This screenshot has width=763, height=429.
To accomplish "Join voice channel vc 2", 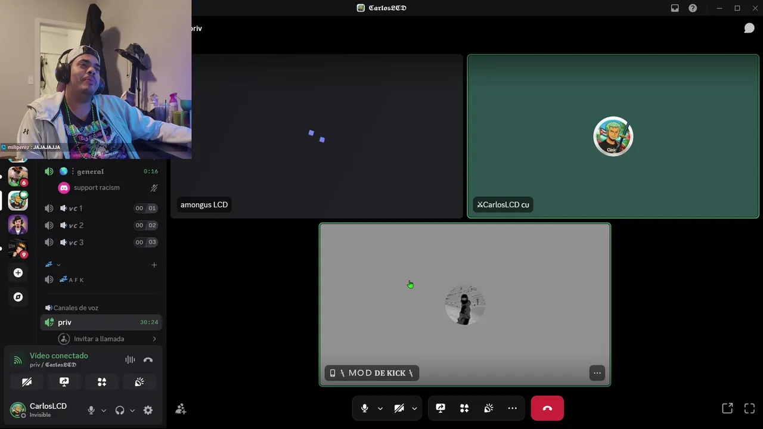I will tap(101, 225).
